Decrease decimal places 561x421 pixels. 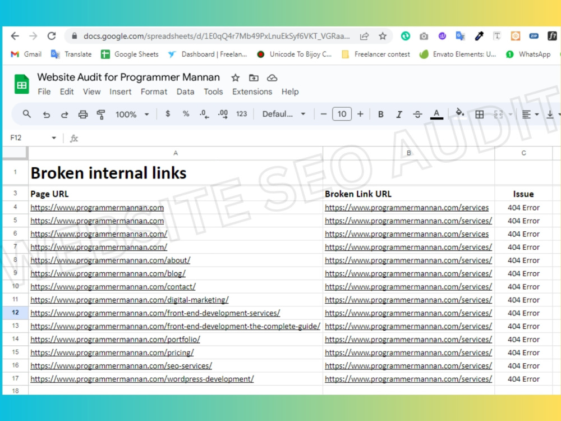204,114
